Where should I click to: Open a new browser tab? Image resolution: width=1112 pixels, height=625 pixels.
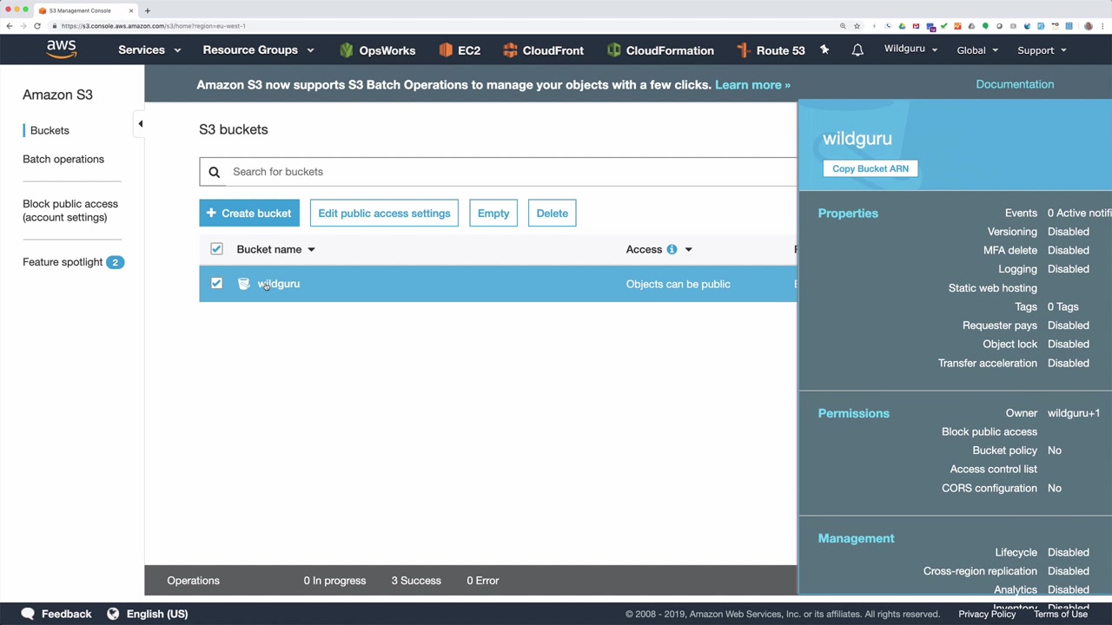[x=148, y=10]
